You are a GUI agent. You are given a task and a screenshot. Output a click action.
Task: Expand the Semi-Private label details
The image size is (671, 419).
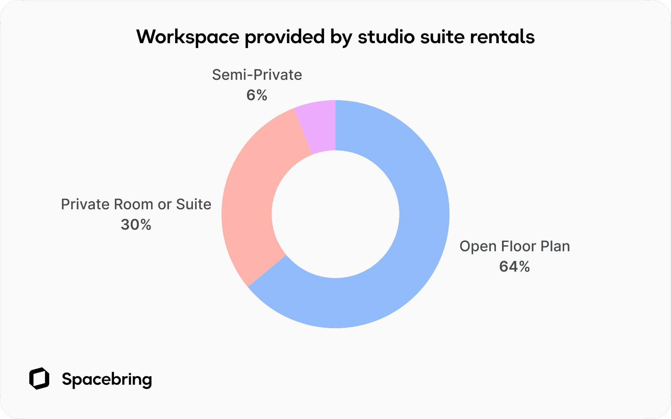click(x=257, y=75)
